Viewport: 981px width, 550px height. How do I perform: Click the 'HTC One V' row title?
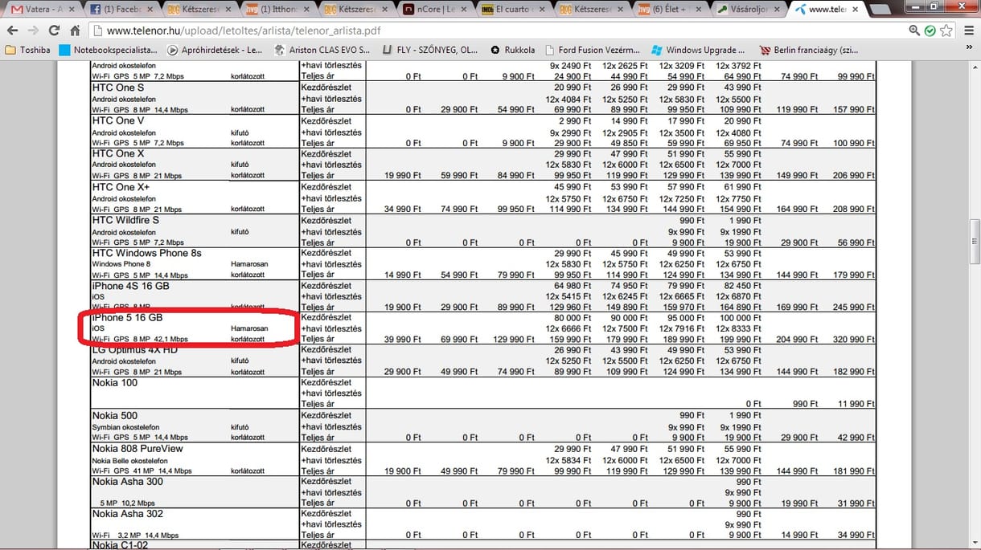[x=118, y=120]
